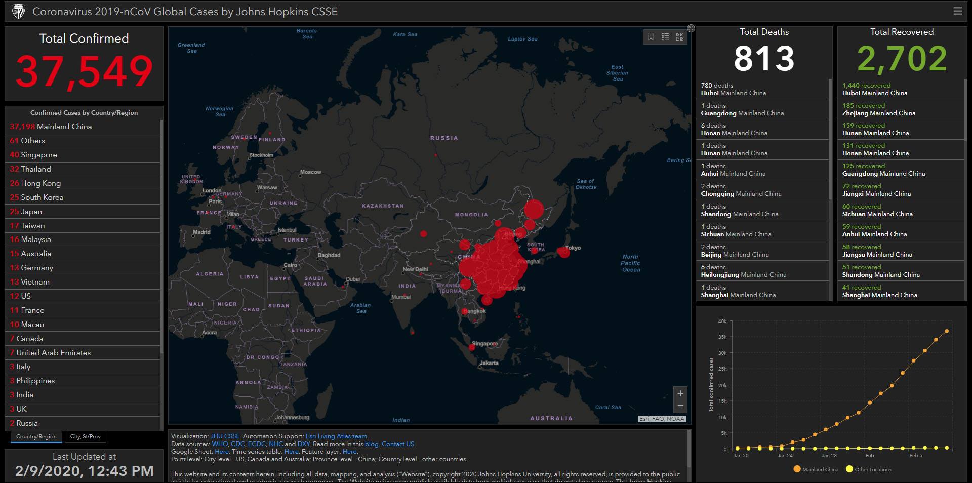Open the Google Sheet Here link
The image size is (972, 483).
221,452
